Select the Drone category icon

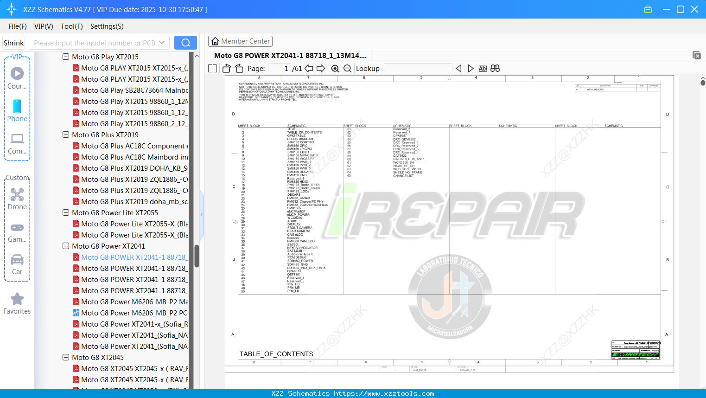click(x=17, y=199)
